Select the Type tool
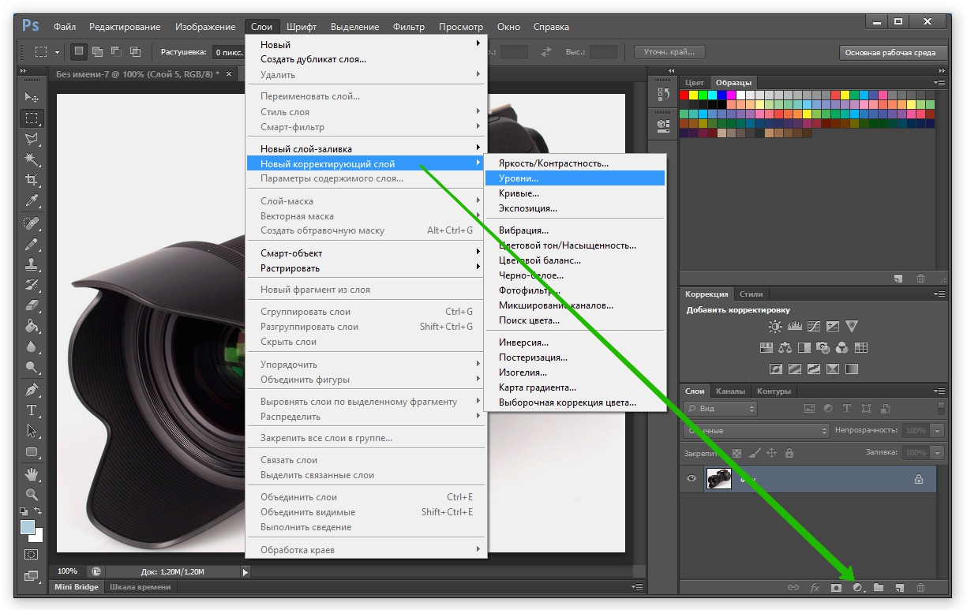Image resolution: width=967 pixels, height=610 pixels. tap(32, 410)
